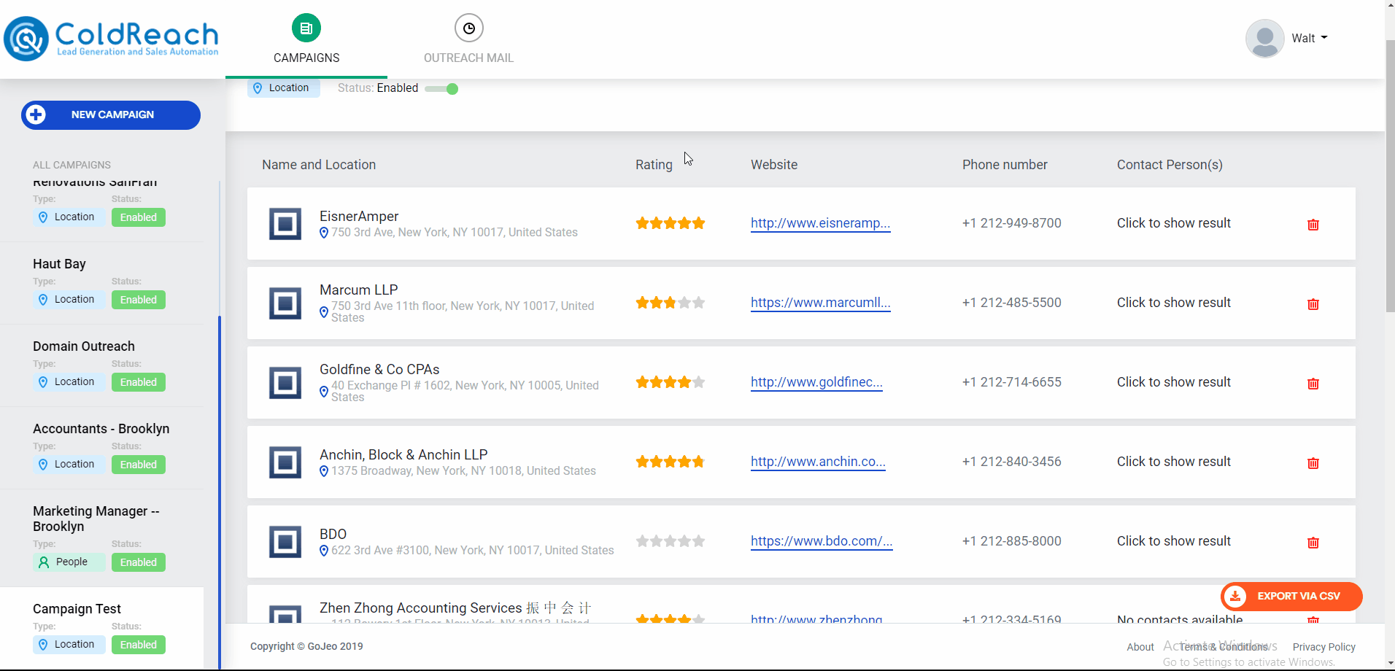This screenshot has height=671, width=1395.
Task: Delete the Anchin, Block & Anchin row
Action: point(1313,463)
